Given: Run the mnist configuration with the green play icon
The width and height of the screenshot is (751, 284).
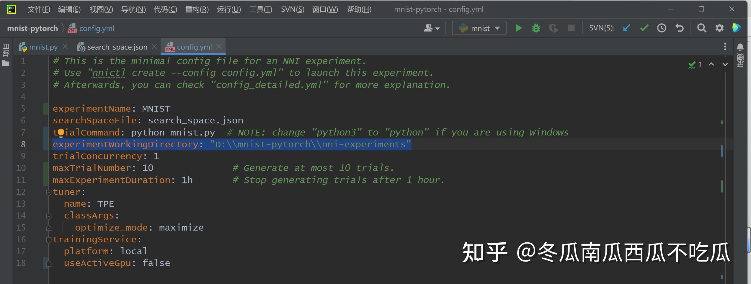Looking at the screenshot, I should (519, 28).
